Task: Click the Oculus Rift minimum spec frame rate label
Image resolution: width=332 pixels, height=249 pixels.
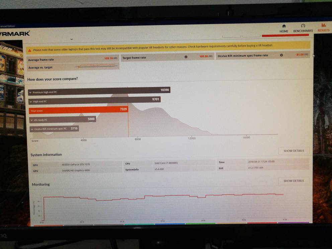Action: coord(243,56)
